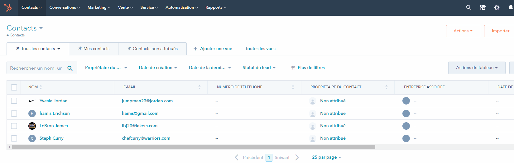Open Date de la dernière activité filter

click(210, 68)
